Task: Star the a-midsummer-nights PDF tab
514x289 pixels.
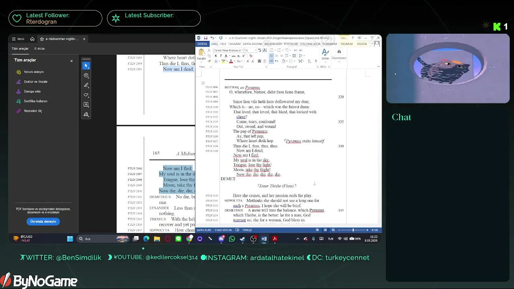Action: [42, 39]
